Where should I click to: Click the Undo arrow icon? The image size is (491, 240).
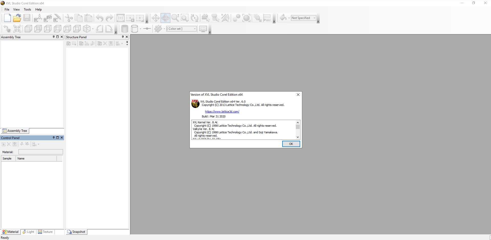tap(100, 18)
